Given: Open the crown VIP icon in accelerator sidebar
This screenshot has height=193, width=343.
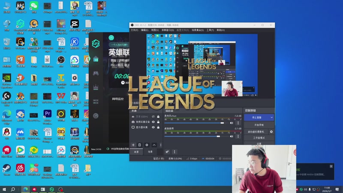Looking at the screenshot, I should pos(96,87).
